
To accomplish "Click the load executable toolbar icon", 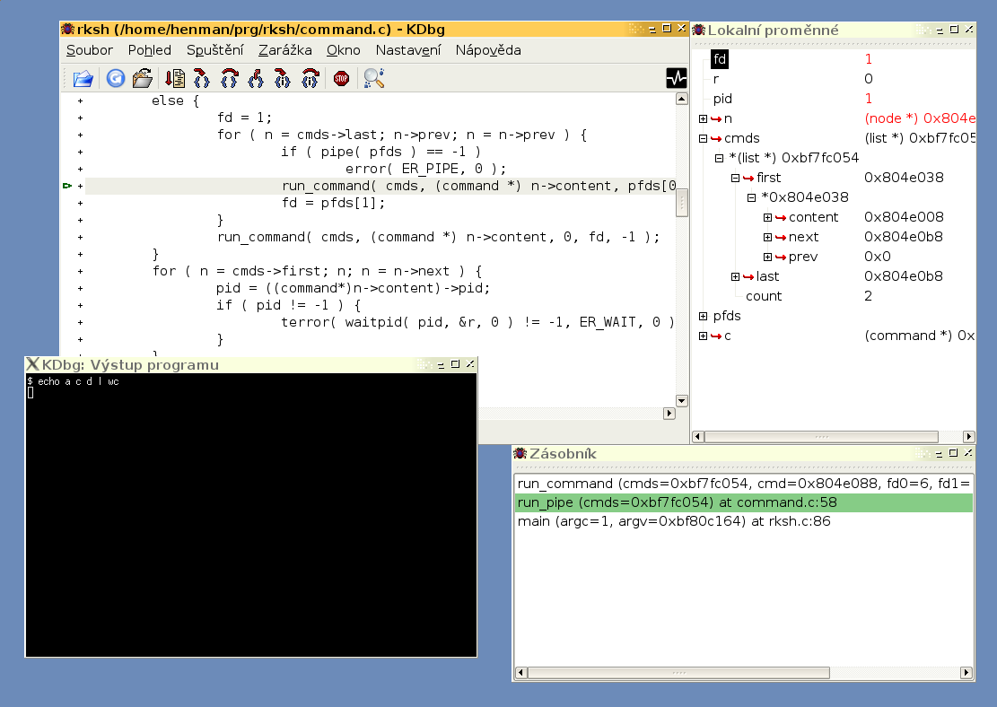I will pos(143,78).
